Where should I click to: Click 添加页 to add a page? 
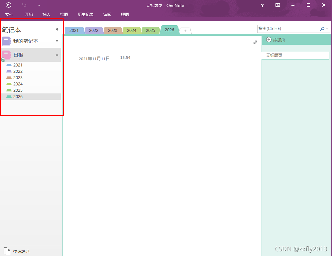coord(279,40)
